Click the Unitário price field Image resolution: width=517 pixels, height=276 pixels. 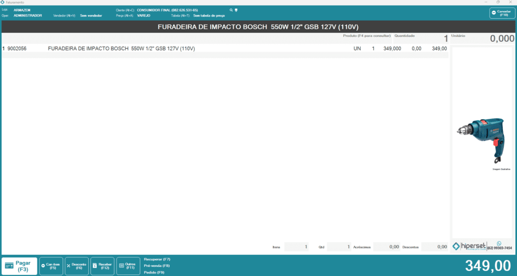point(482,39)
